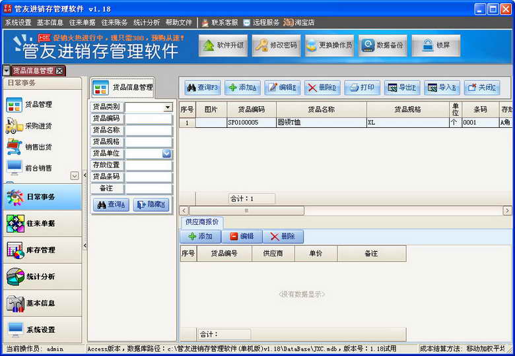Open 系统设置 menu
The image size is (515, 356).
[18, 22]
